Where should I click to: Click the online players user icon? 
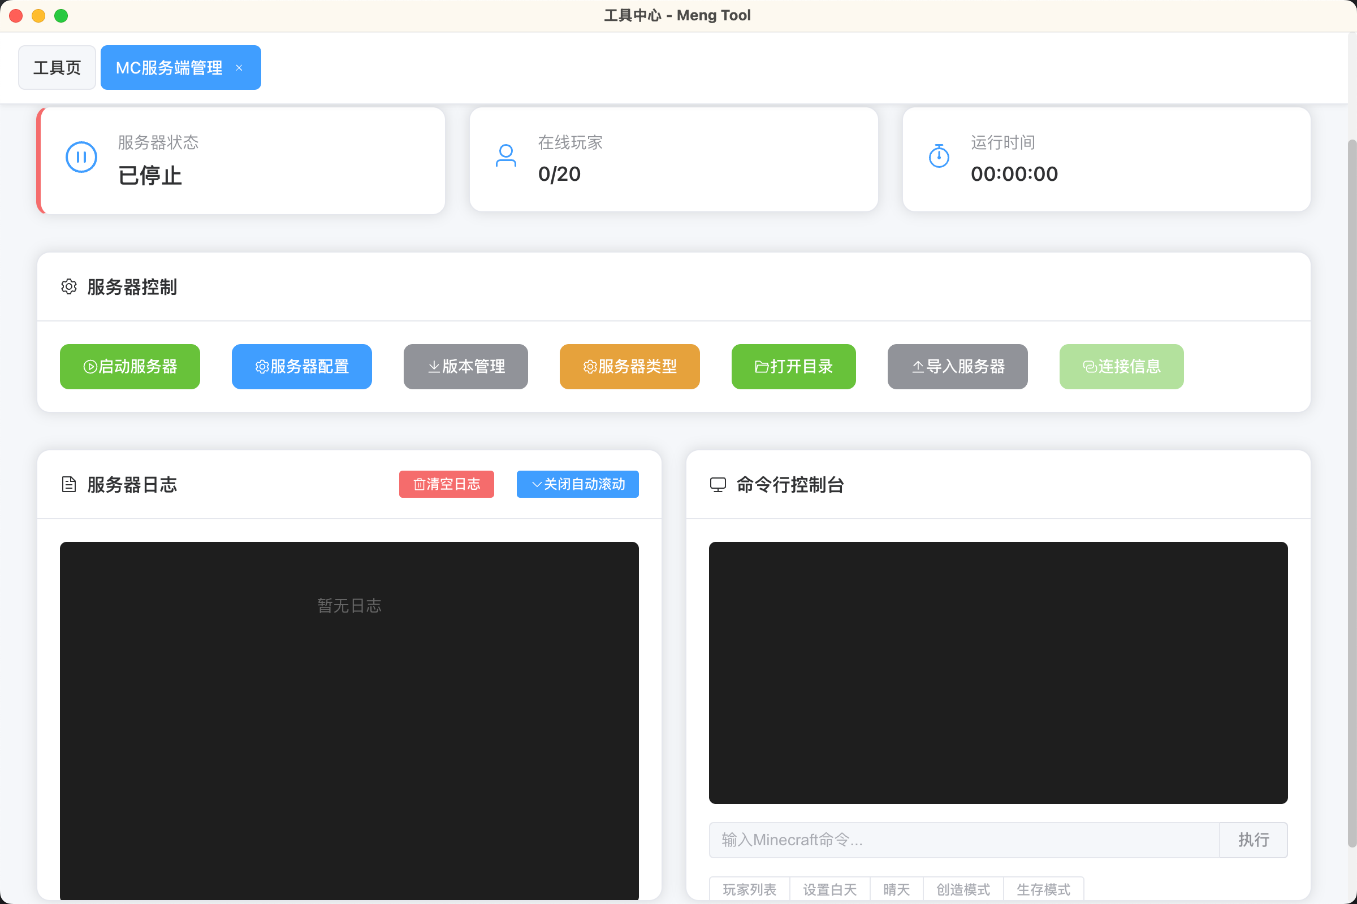(506, 157)
